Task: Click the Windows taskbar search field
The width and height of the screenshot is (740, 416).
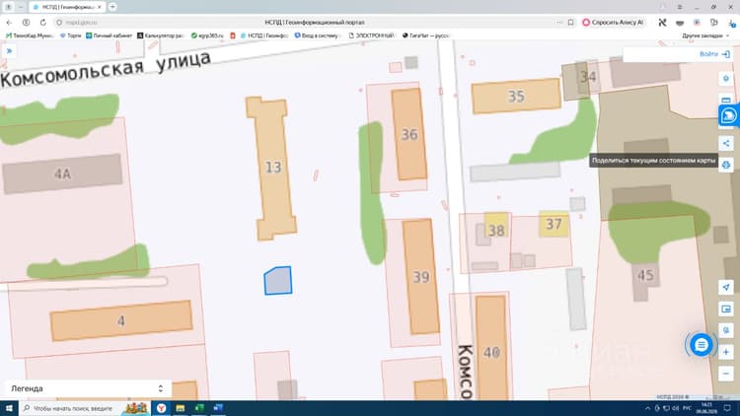Action: 71,408
